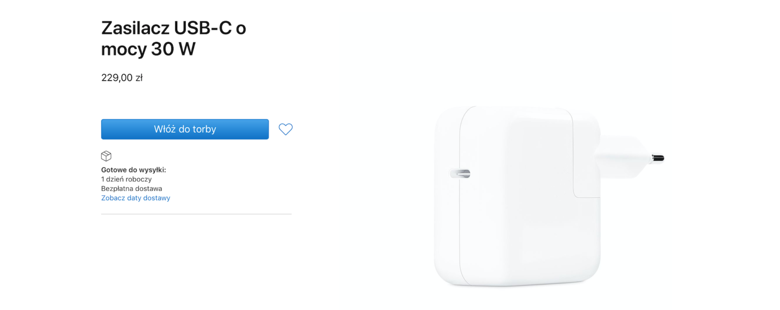Click the price 229,00 zł

click(121, 78)
